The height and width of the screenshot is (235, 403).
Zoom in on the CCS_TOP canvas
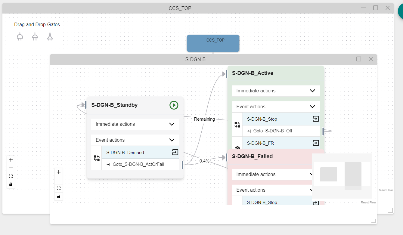click(11, 160)
